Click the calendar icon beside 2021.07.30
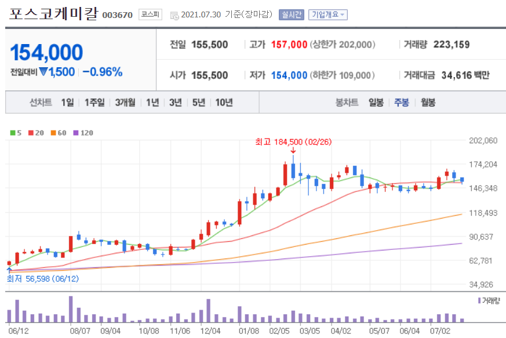The width and height of the screenshot is (506, 338). tap(174, 15)
